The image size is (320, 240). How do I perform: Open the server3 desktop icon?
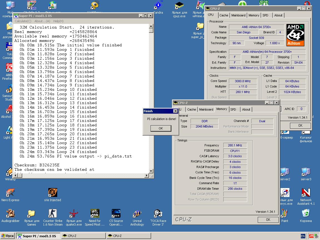306,174
